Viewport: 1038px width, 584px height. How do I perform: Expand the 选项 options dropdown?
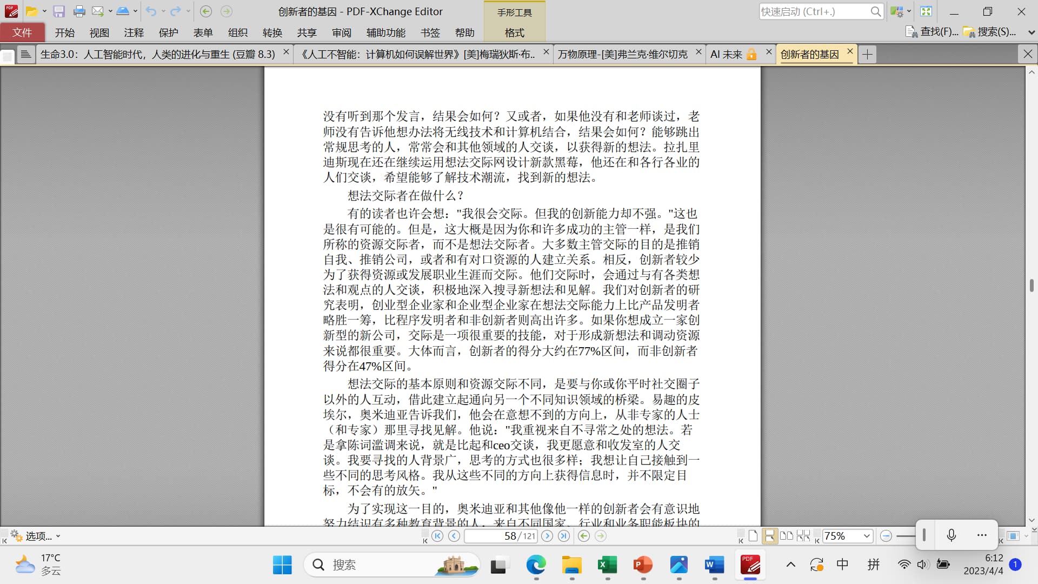tap(58, 536)
